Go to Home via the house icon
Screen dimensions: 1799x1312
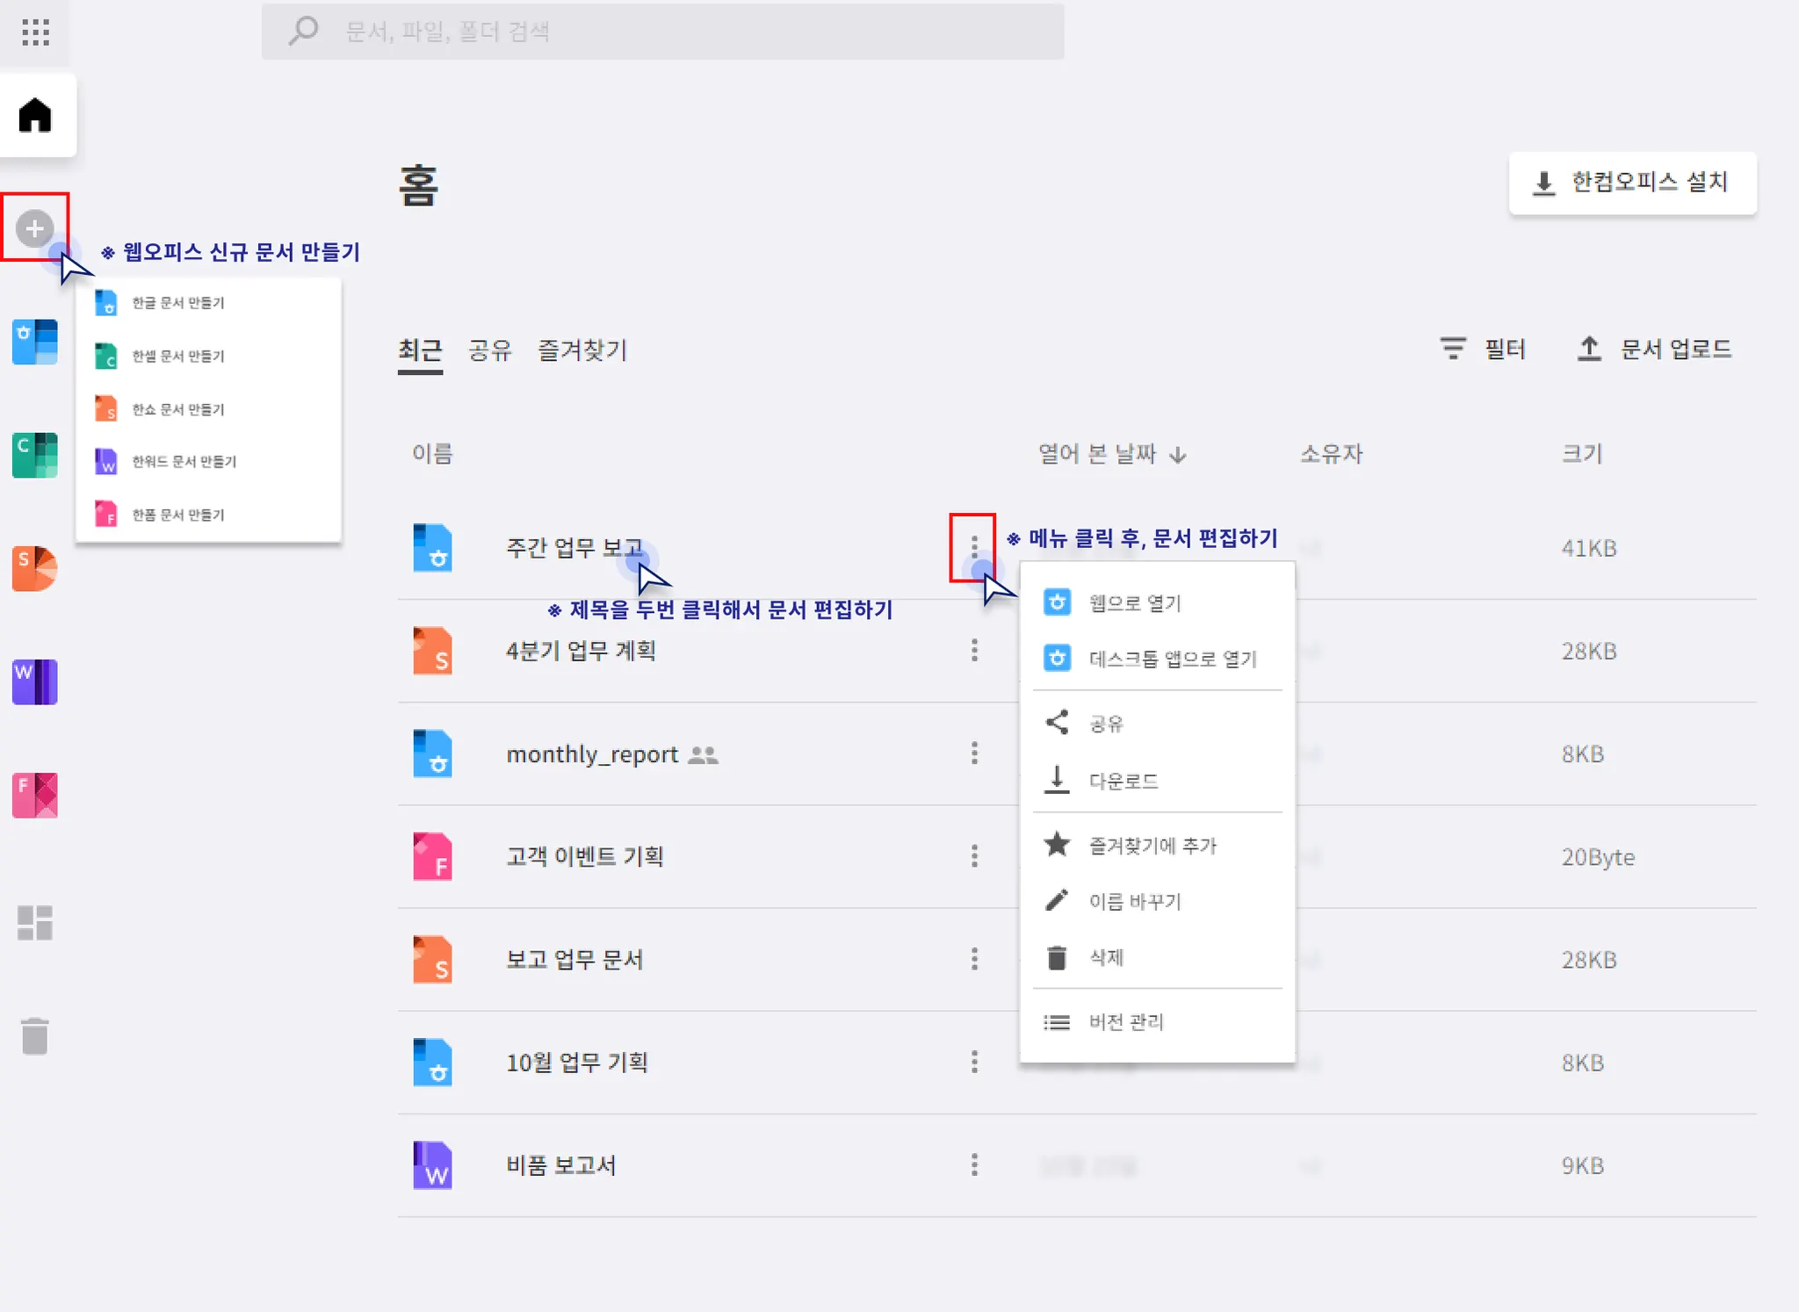pos(35,115)
